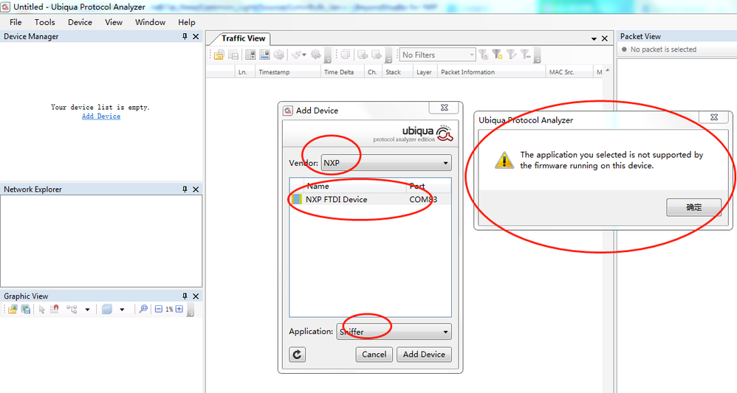Click the gear settings icon in Traffic View toolbar
Screen dimensions: 737x393
click(x=316, y=55)
